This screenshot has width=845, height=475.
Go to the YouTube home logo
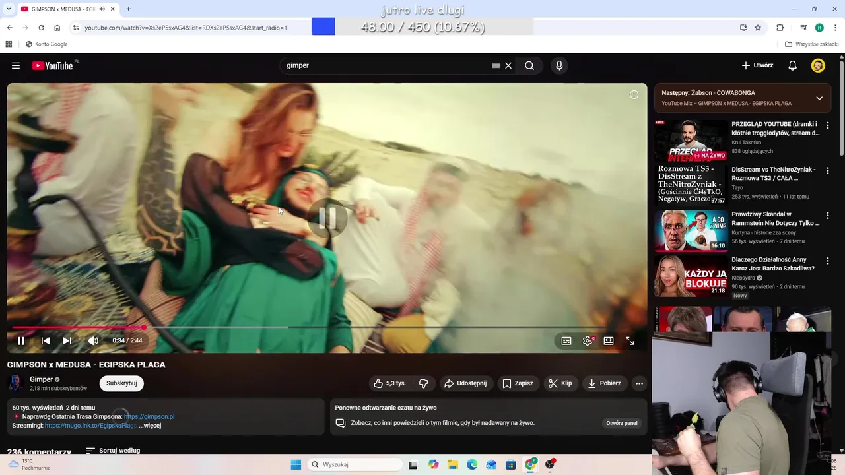click(x=52, y=65)
